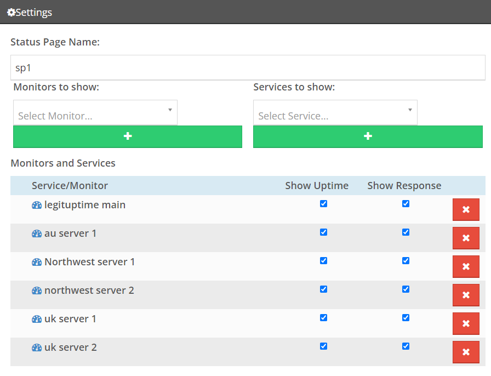Click the Settings gear icon

click(x=12, y=13)
